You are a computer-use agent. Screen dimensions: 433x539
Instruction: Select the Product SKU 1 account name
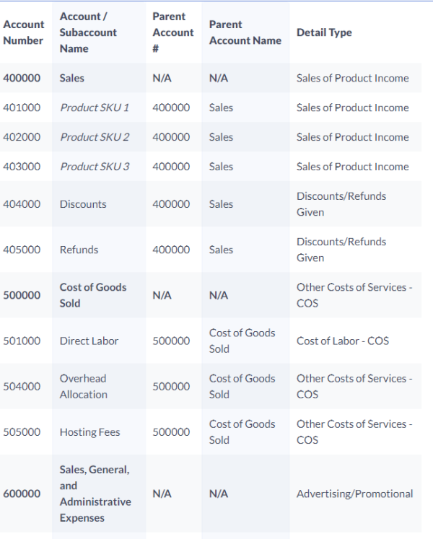click(x=95, y=108)
